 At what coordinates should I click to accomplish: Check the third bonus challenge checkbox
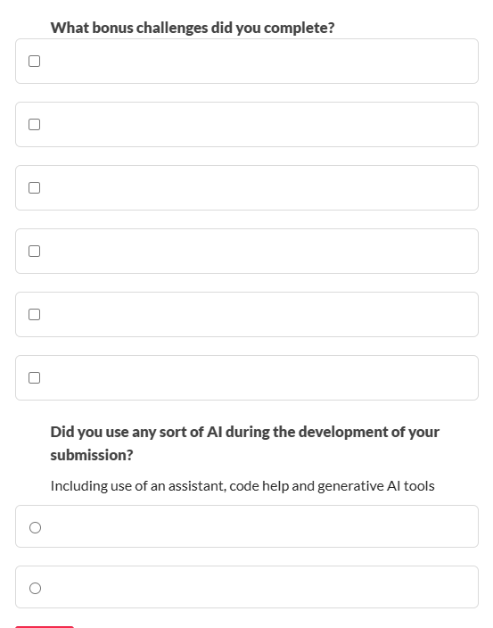pos(35,188)
